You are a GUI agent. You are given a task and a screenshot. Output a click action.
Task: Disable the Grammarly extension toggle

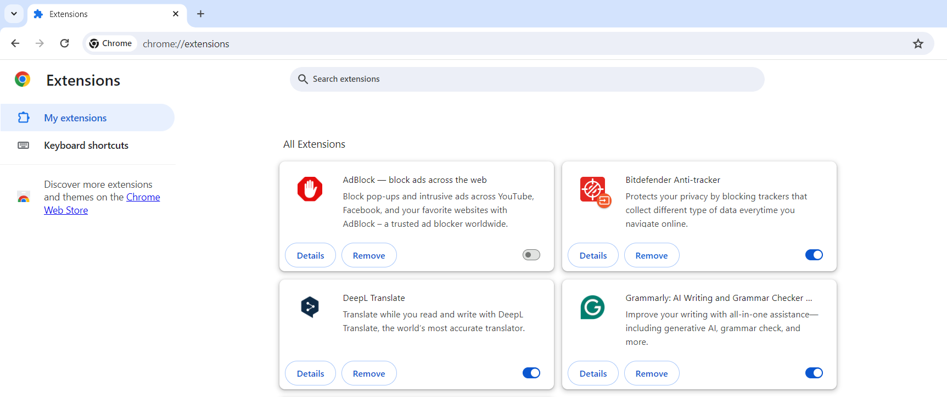pyautogui.click(x=814, y=373)
